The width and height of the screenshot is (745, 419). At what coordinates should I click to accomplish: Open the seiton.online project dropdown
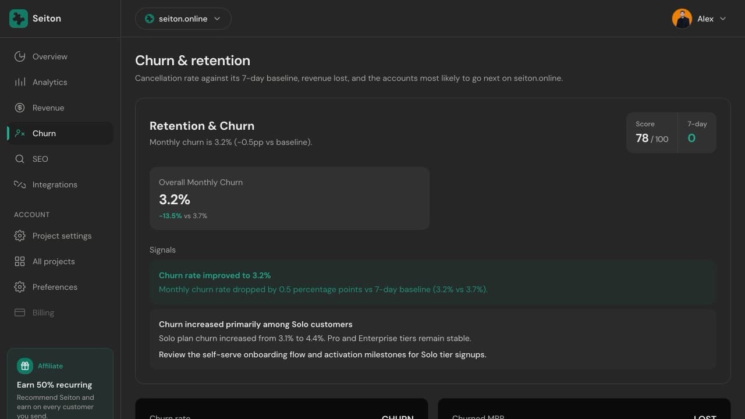tap(183, 19)
